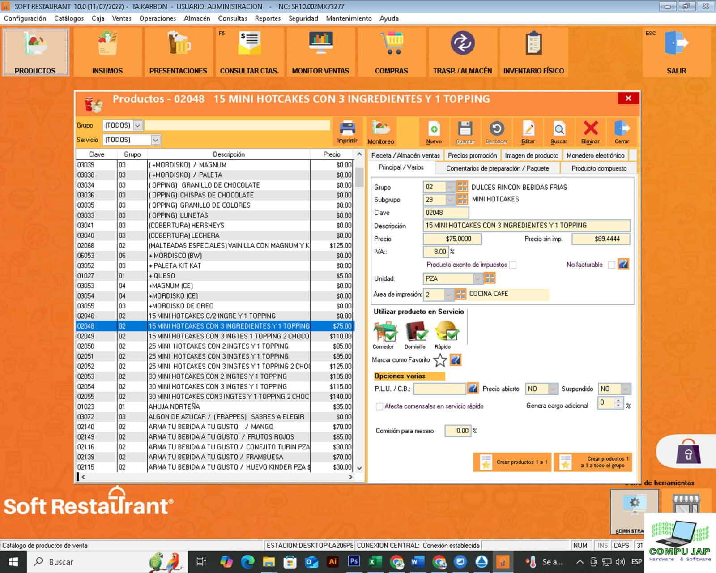This screenshot has height=573, width=716.
Task: Switch to Producto compuesto tab
Action: tap(599, 168)
